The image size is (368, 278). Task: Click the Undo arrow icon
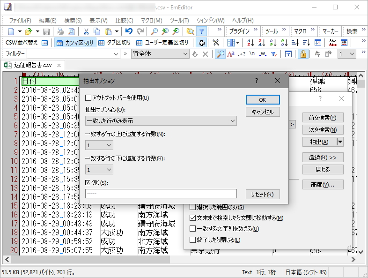coord(129,31)
